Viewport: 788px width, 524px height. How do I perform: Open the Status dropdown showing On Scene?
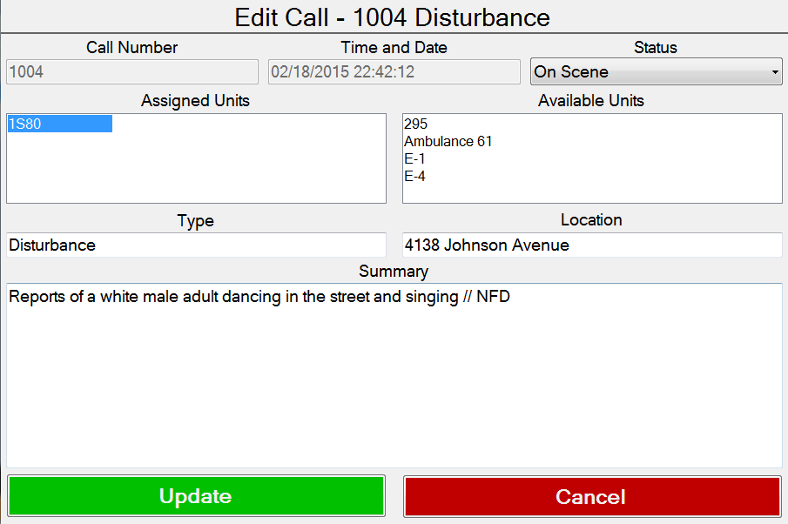click(x=656, y=72)
